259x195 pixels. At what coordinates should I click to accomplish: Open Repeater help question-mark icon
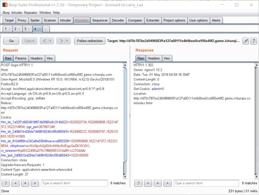tap(254, 41)
